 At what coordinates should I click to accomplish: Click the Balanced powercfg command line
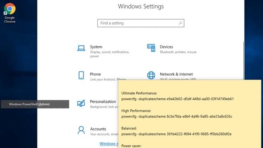[176, 134]
